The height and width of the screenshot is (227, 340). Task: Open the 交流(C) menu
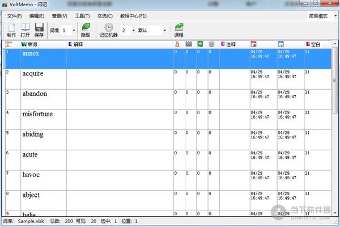(x=105, y=16)
